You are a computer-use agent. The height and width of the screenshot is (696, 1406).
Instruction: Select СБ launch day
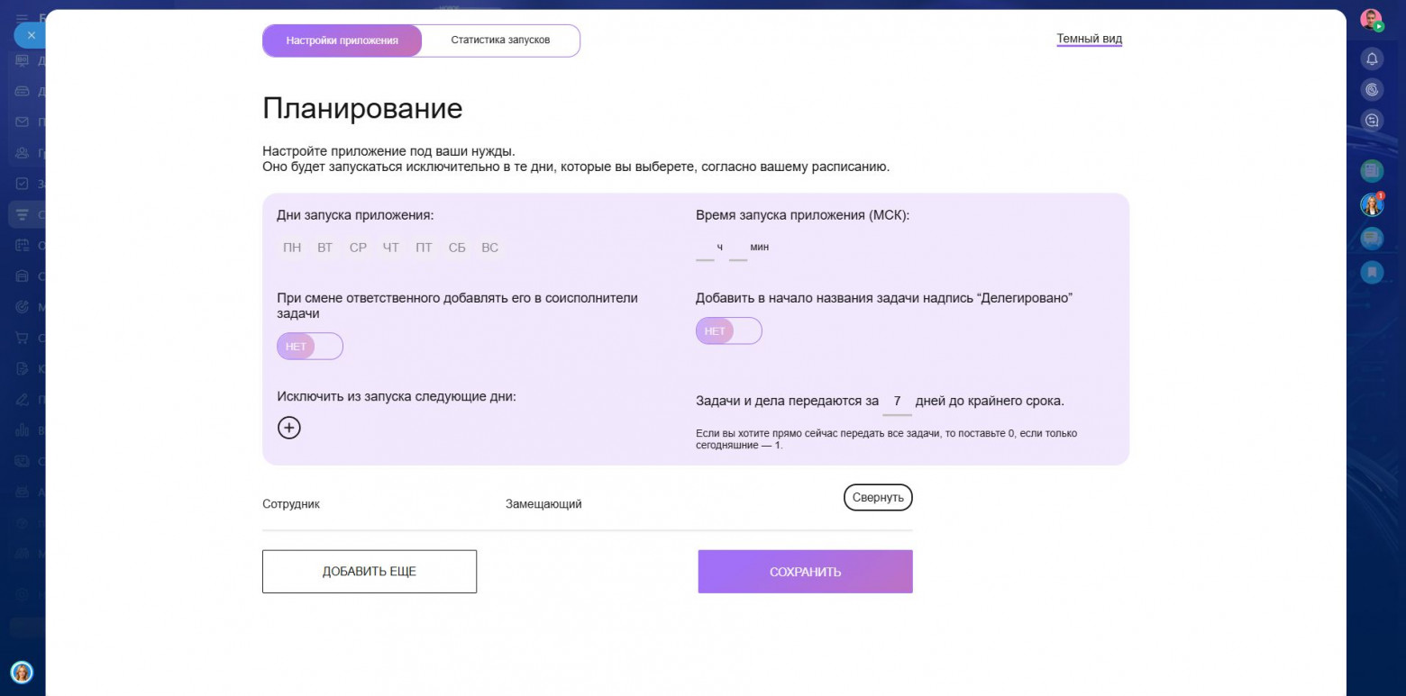click(x=457, y=248)
